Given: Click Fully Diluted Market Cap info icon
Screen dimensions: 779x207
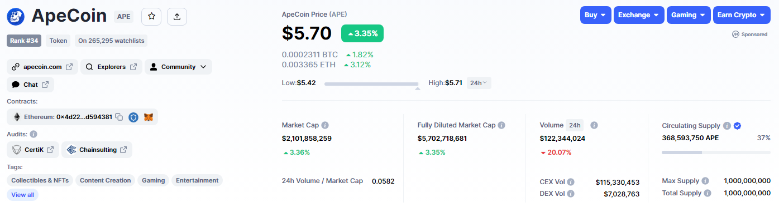Looking at the screenshot, I should pos(501,125).
